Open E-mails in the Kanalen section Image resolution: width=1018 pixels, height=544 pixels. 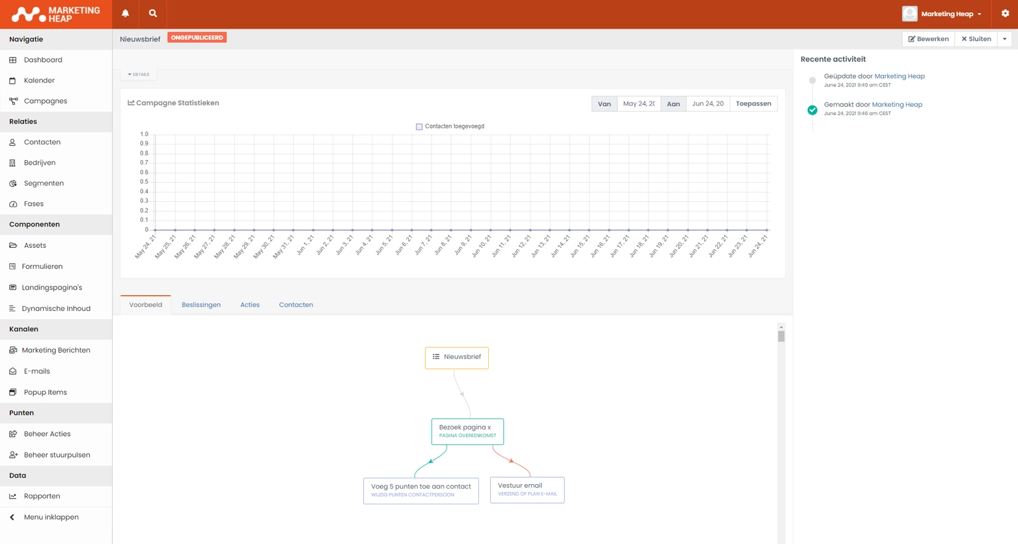pyautogui.click(x=36, y=371)
